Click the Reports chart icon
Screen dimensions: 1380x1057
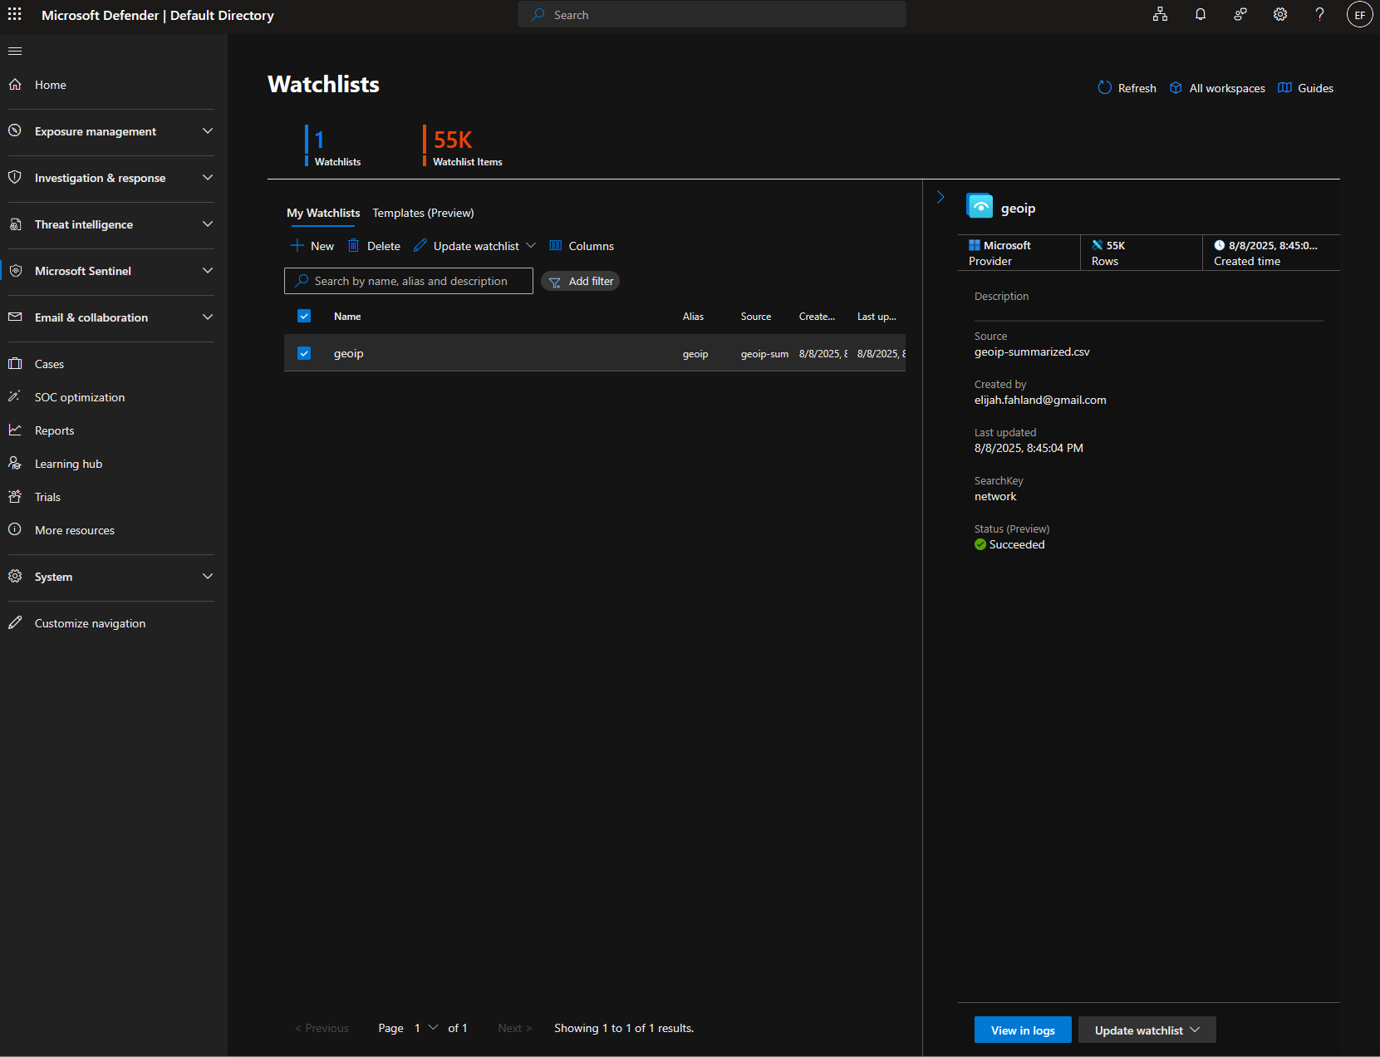point(15,430)
